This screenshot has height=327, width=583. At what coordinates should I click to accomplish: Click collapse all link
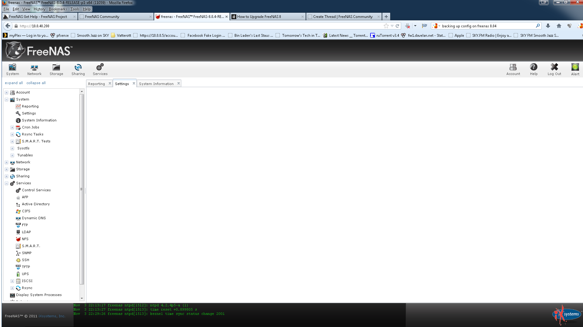click(x=36, y=83)
